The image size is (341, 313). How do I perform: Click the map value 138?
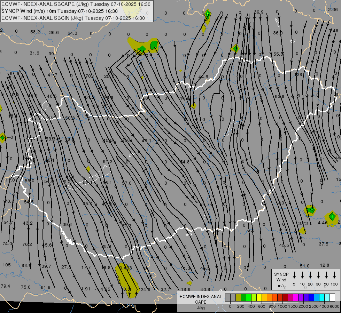pyautogui.click(x=298, y=75)
